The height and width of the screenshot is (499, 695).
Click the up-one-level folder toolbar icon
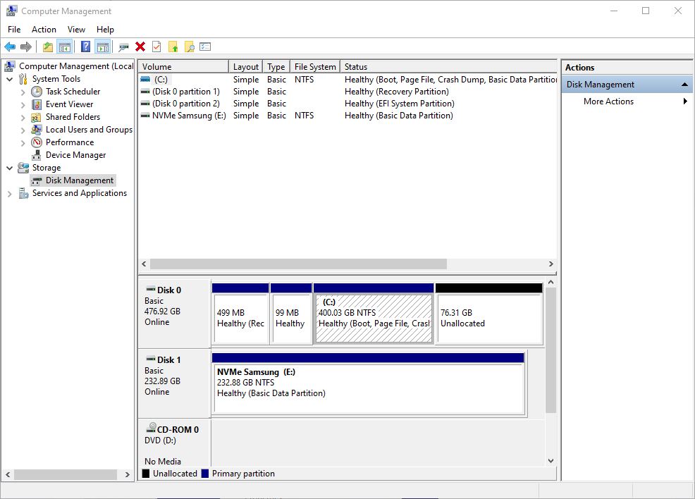(47, 47)
